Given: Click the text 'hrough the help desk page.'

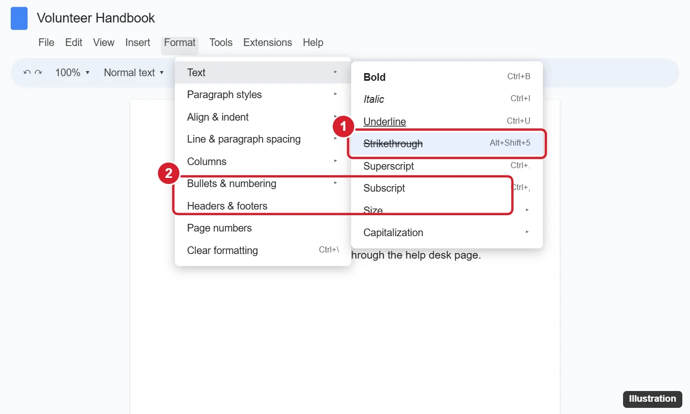Looking at the screenshot, I should [416, 255].
